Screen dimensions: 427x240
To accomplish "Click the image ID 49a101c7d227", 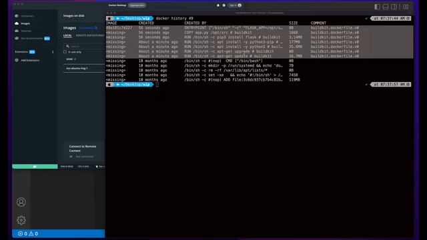I will point(119,28).
